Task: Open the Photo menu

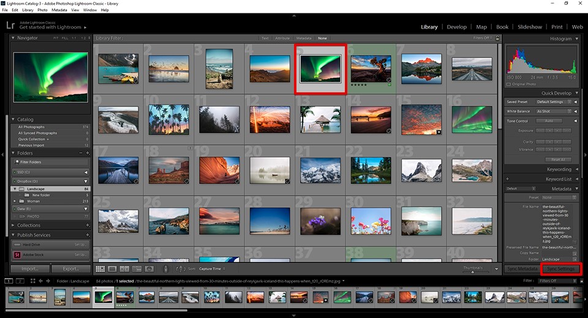Action: [42, 10]
